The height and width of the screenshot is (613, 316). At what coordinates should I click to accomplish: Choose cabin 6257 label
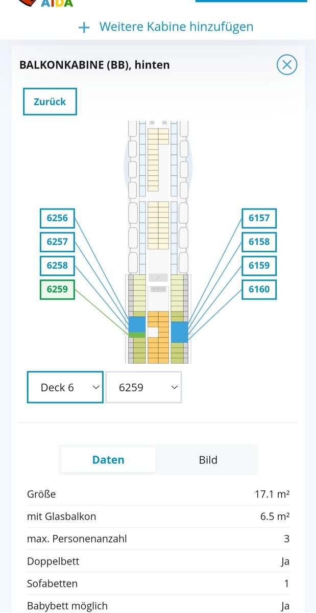(x=57, y=242)
